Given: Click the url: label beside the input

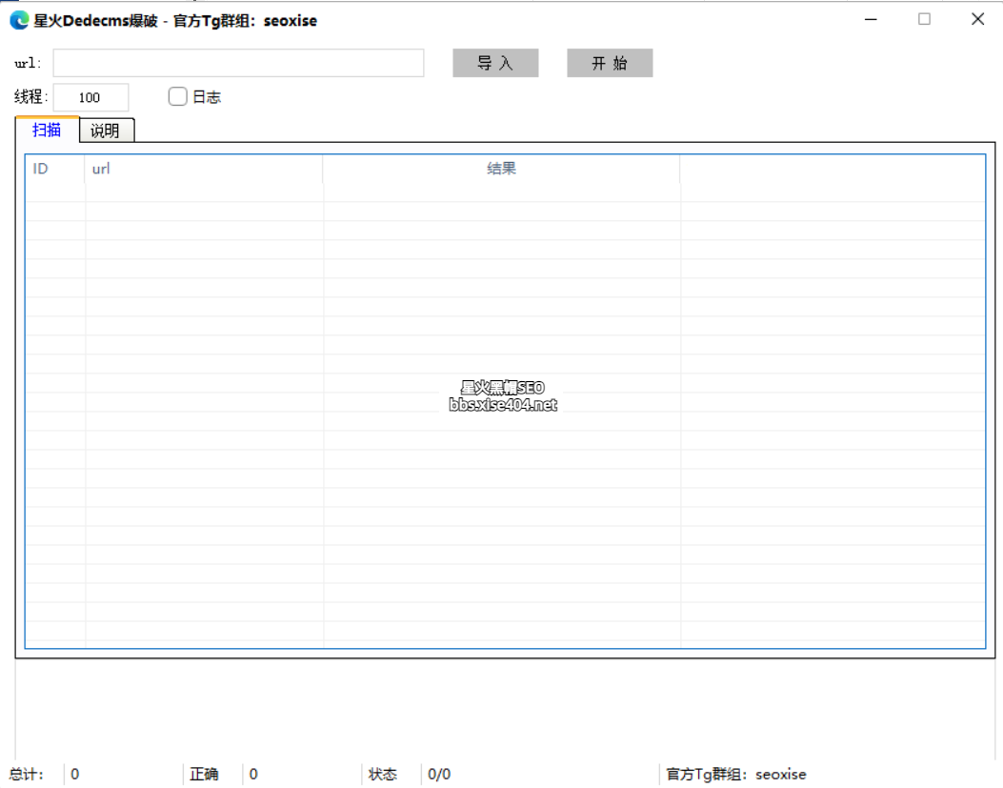Looking at the screenshot, I should (28, 63).
